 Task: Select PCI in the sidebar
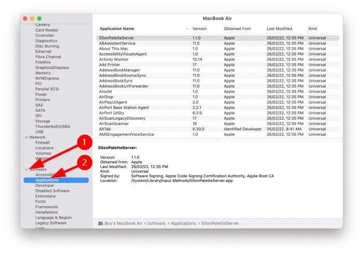point(38,83)
